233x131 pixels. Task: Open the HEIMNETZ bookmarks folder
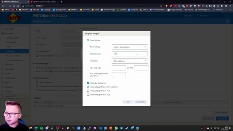[73, 10]
